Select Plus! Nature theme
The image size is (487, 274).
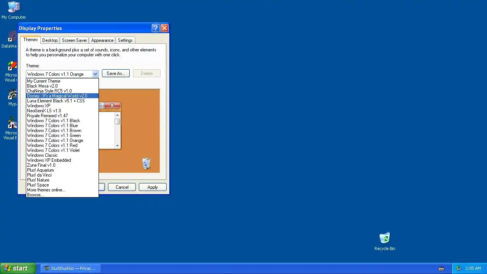pos(62,180)
